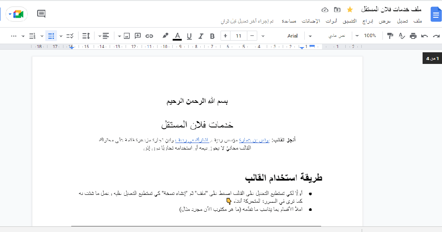Screen dimensions: 442x232
Task: Open the 100% zoom dropdown
Action: [x=366, y=36]
